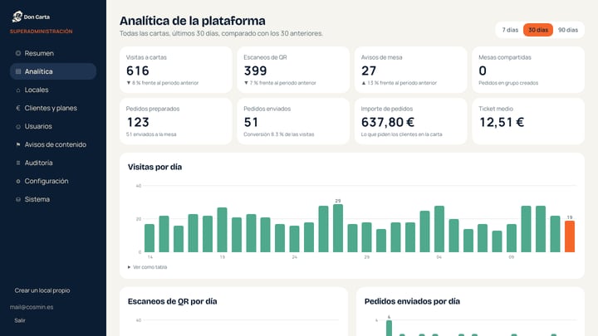Click the Visitas por día heading
The height and width of the screenshot is (336, 598).
pos(154,167)
